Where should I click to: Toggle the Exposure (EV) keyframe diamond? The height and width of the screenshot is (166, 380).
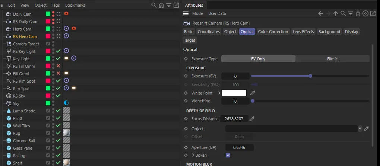pos(186,76)
